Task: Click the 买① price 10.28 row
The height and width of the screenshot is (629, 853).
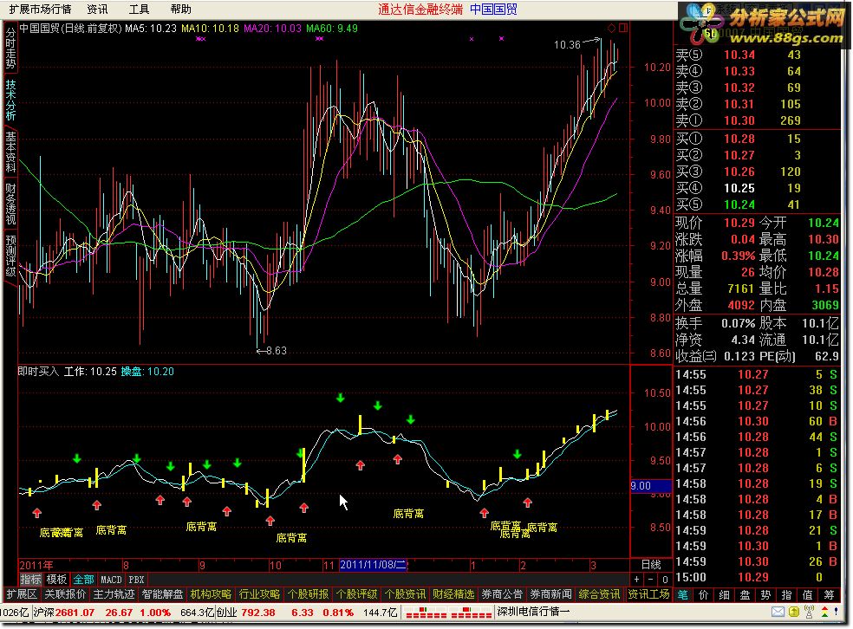Action: pos(758,139)
